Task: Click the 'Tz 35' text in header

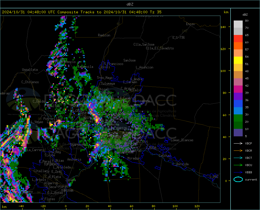Action: pyautogui.click(x=155, y=12)
